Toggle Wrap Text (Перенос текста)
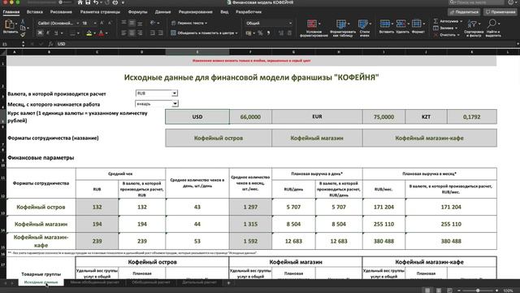The height and width of the screenshot is (293, 520). [x=189, y=23]
